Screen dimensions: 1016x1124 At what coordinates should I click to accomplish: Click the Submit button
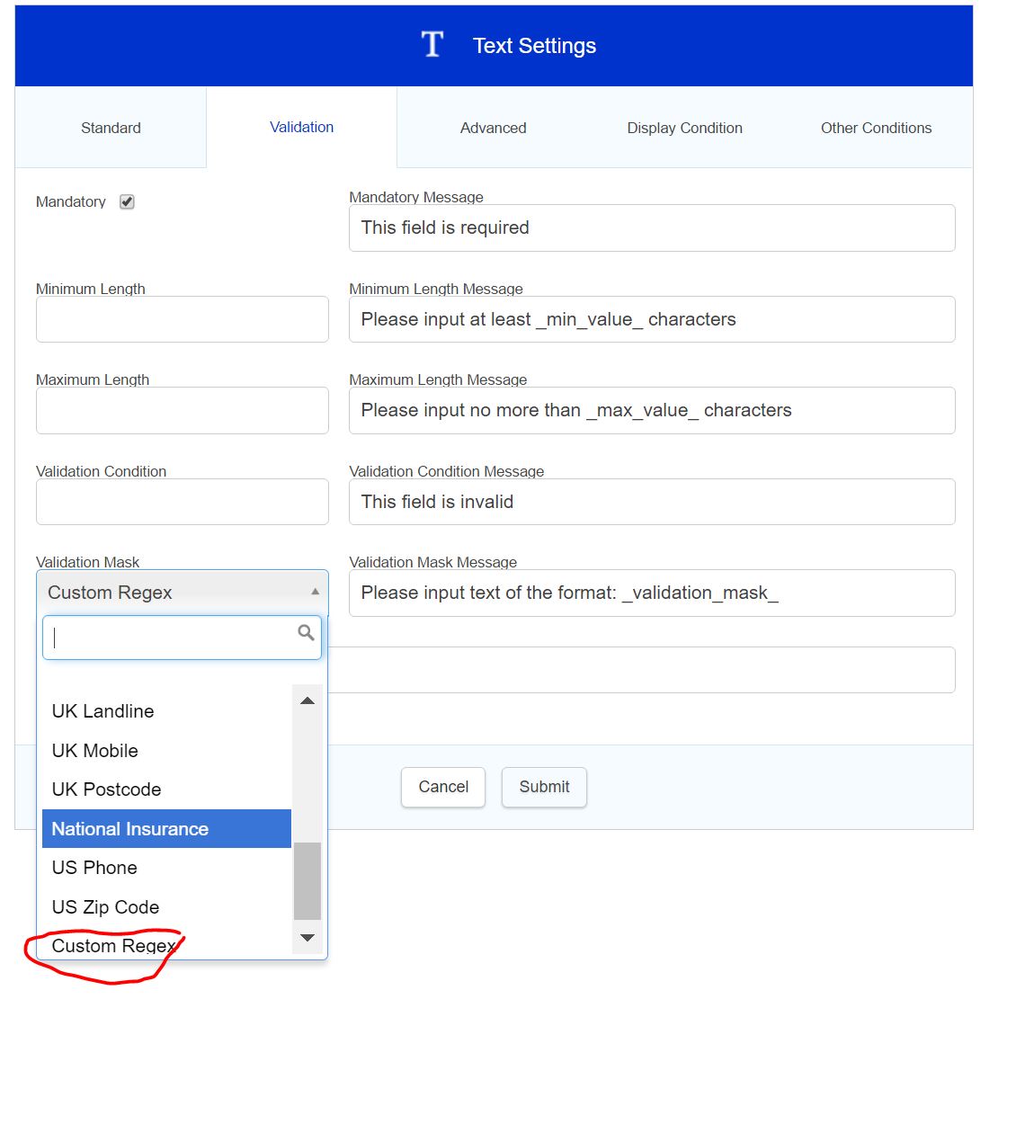coord(544,787)
